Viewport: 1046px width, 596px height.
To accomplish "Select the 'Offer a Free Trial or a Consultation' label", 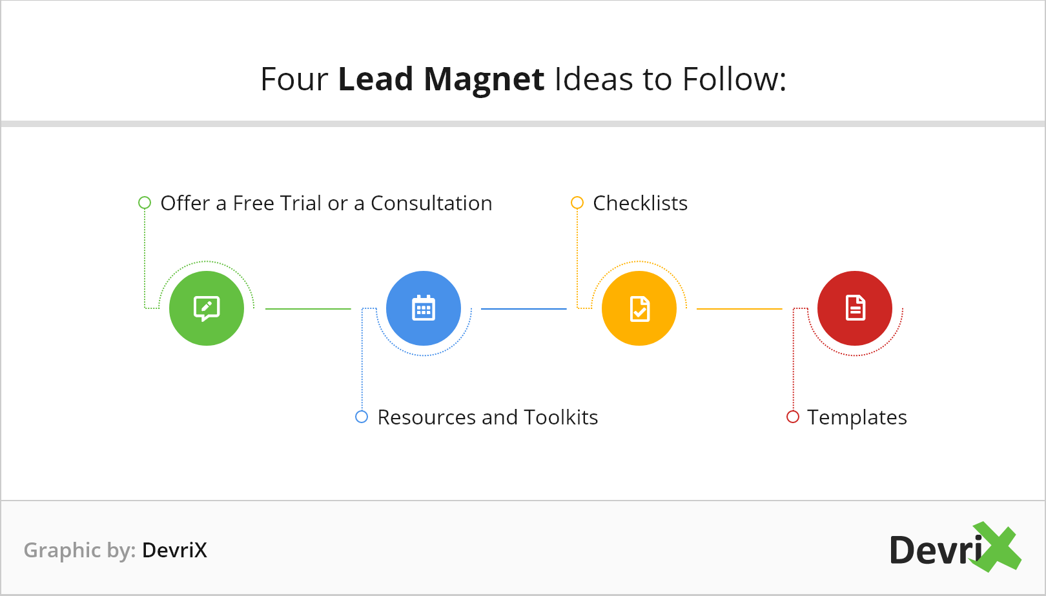I will pyautogui.click(x=326, y=203).
